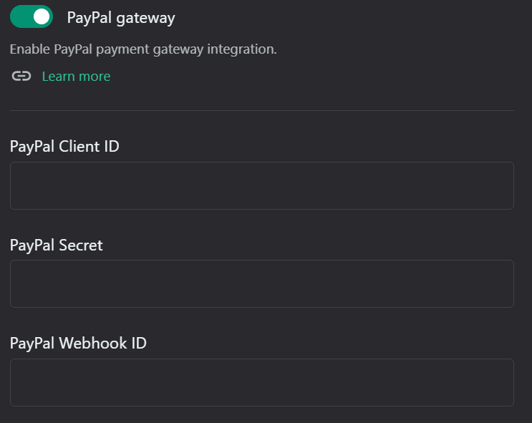Image resolution: width=532 pixels, height=423 pixels.
Task: Focus the PayPal Webhook ID input field
Action: pos(262,382)
